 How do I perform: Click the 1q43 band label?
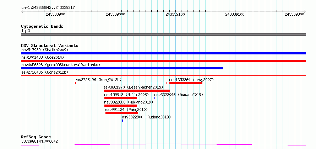(26, 31)
